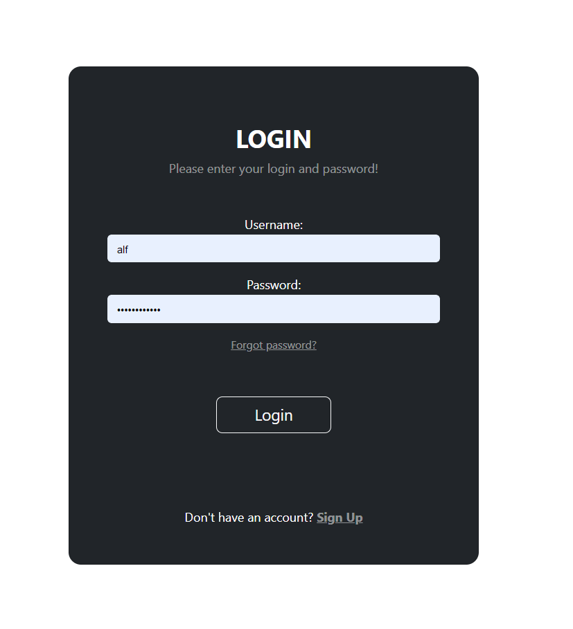573x629 pixels.
Task: Create an account via Sign Up
Action: (340, 518)
